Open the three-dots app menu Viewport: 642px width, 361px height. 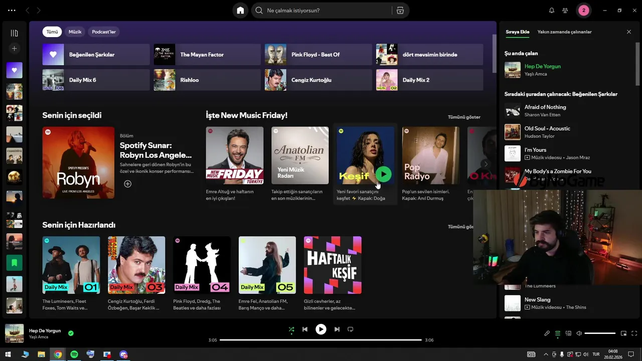(x=12, y=11)
